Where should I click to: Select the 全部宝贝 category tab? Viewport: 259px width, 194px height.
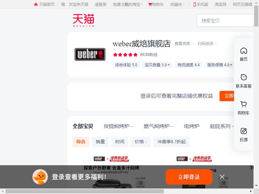(x=83, y=126)
